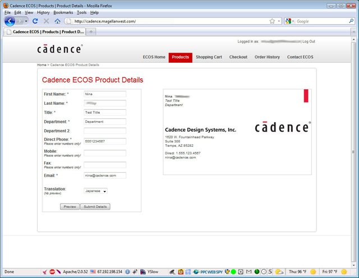
Task: Go to Checkout navigation item
Action: (x=238, y=57)
